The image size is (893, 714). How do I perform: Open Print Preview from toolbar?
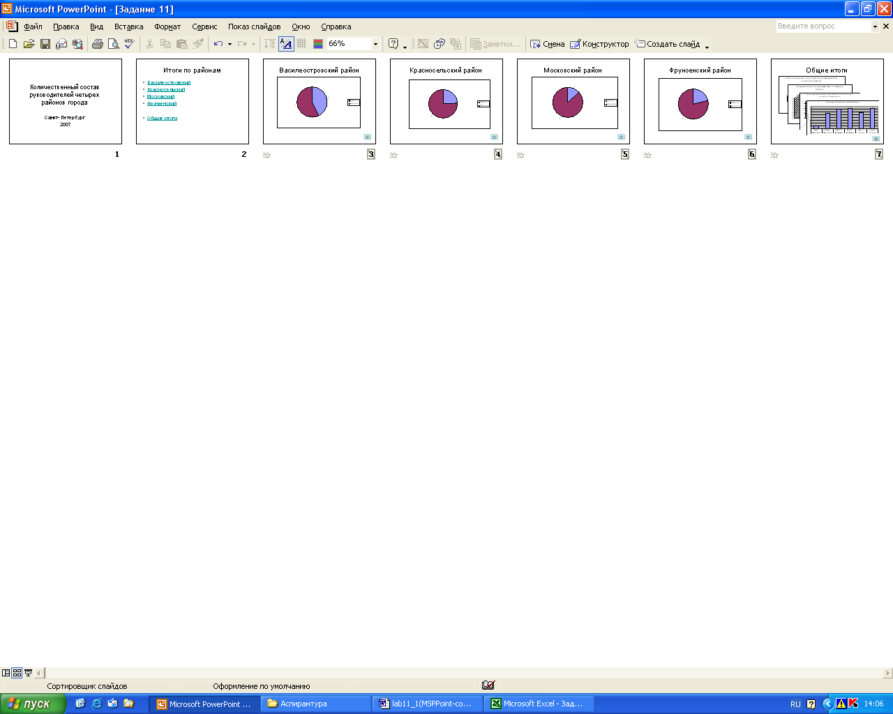coord(114,44)
